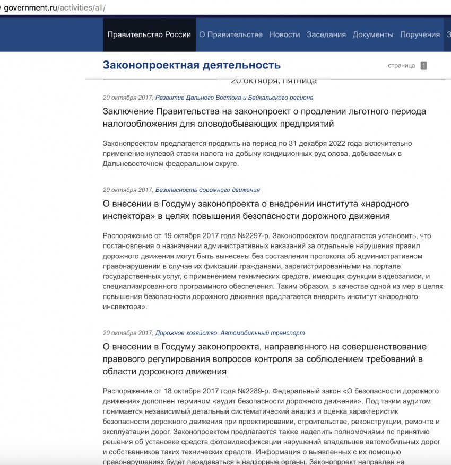This screenshot has height=465, width=451.
Task: Open the Безопасность дорожного движения category link
Action: coord(207,190)
